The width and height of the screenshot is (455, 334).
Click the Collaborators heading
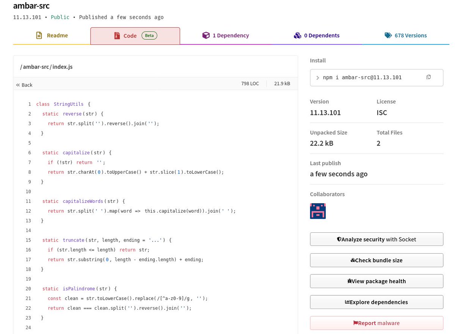[x=327, y=194]
